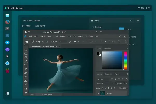This screenshot has height=104, width=156.
Task: Open Desktop in background window
Action: (26, 26)
